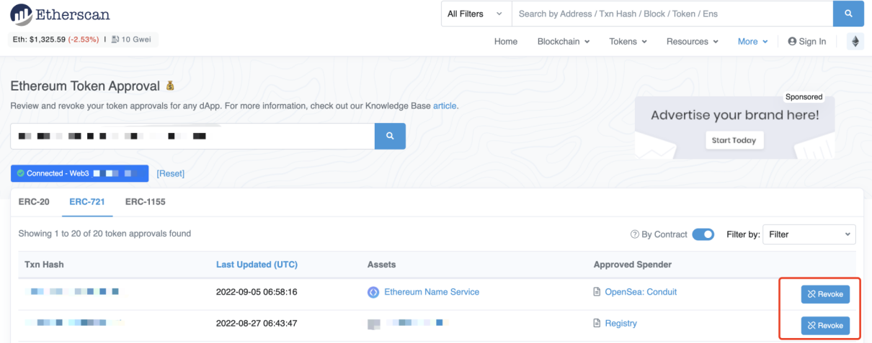The height and width of the screenshot is (343, 872).
Task: Click the Showing 1 to 20 approvals text
Action: point(104,234)
